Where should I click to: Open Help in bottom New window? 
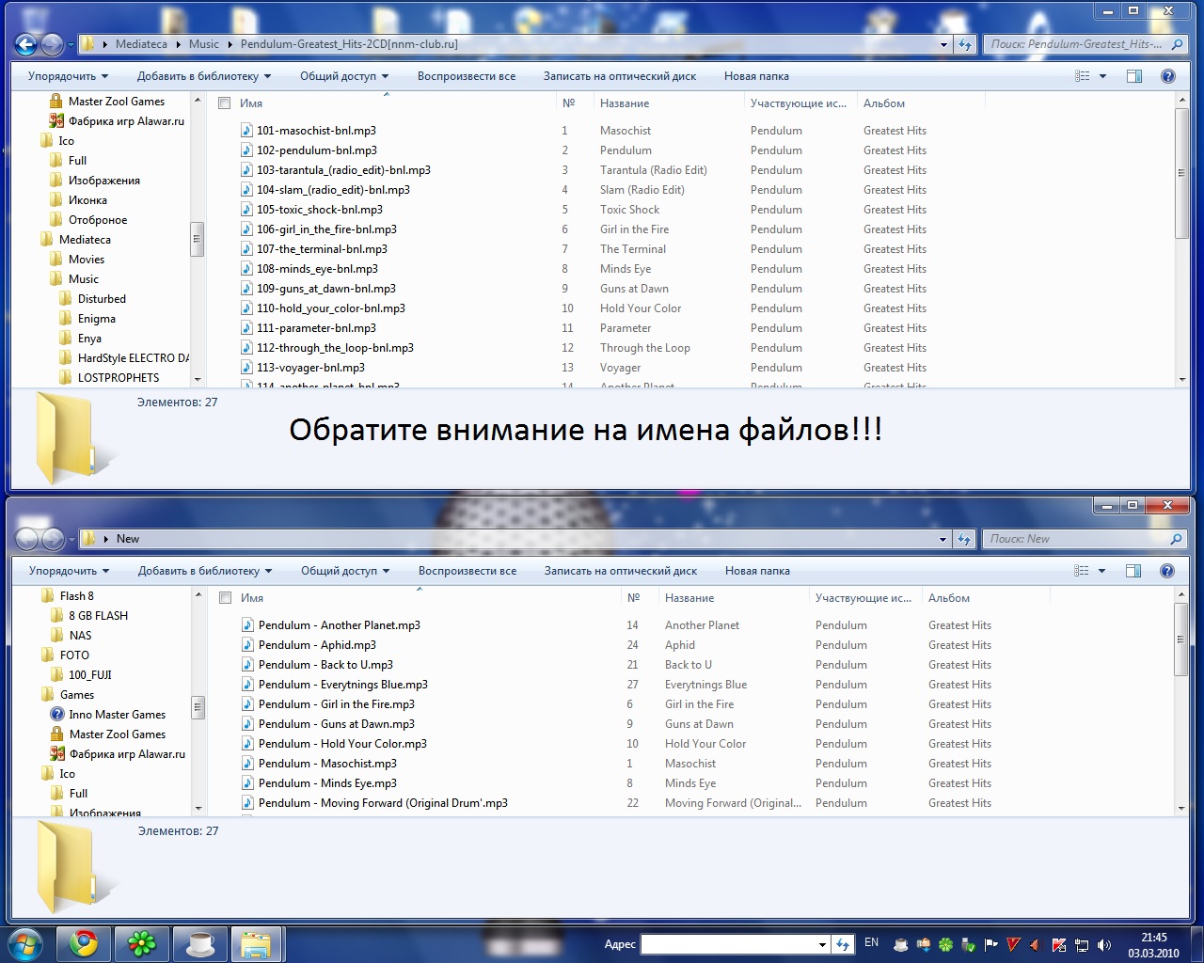point(1166,571)
